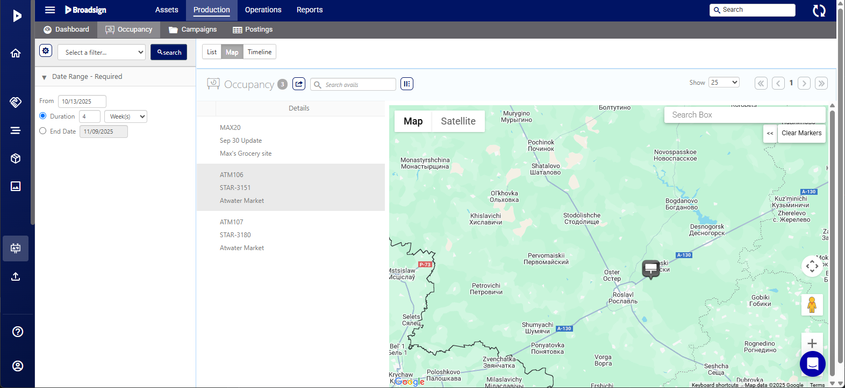Focus the global Search field
Image resolution: width=845 pixels, height=388 pixels.
pyautogui.click(x=753, y=10)
